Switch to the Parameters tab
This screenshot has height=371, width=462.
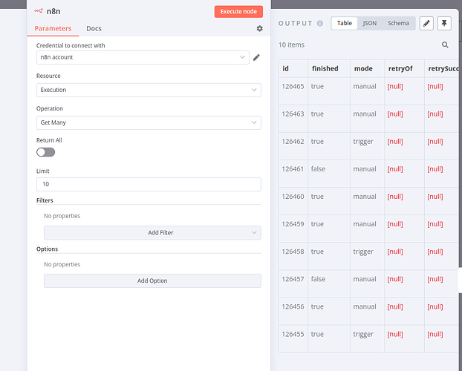point(53,28)
